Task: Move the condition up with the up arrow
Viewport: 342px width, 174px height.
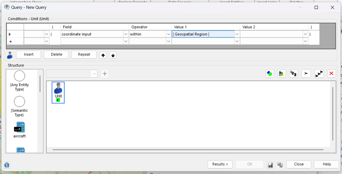Action: [103, 55]
